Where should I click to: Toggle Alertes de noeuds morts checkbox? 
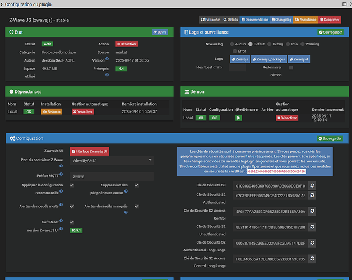71,206
